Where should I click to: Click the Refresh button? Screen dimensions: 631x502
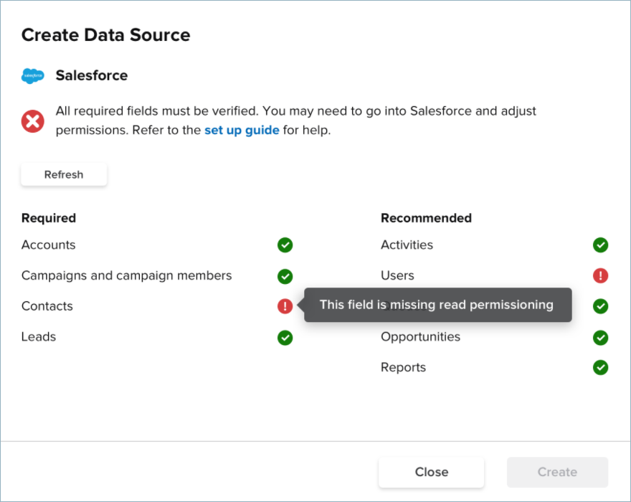point(64,175)
